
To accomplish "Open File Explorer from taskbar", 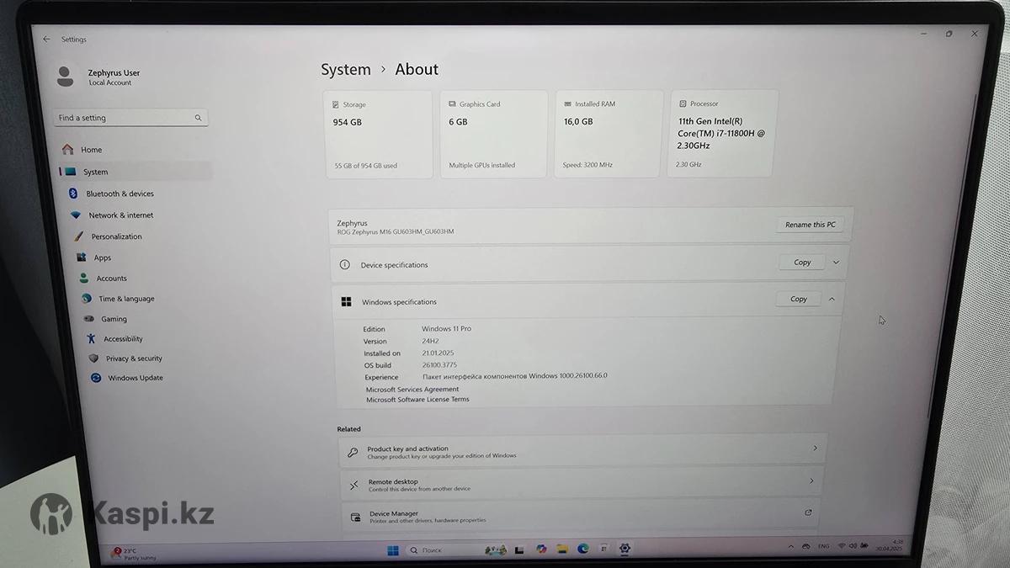I will [561, 549].
